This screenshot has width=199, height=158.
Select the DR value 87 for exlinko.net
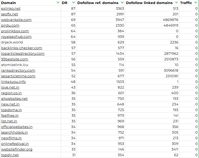pyautogui.click(x=68, y=9)
